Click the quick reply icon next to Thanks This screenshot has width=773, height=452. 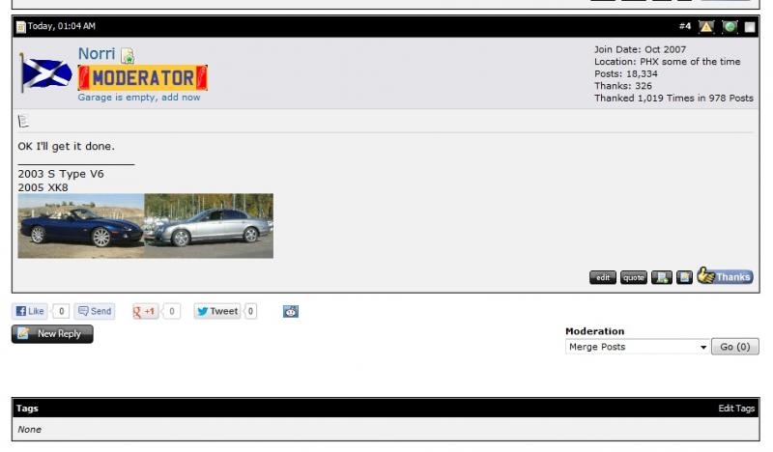684,277
